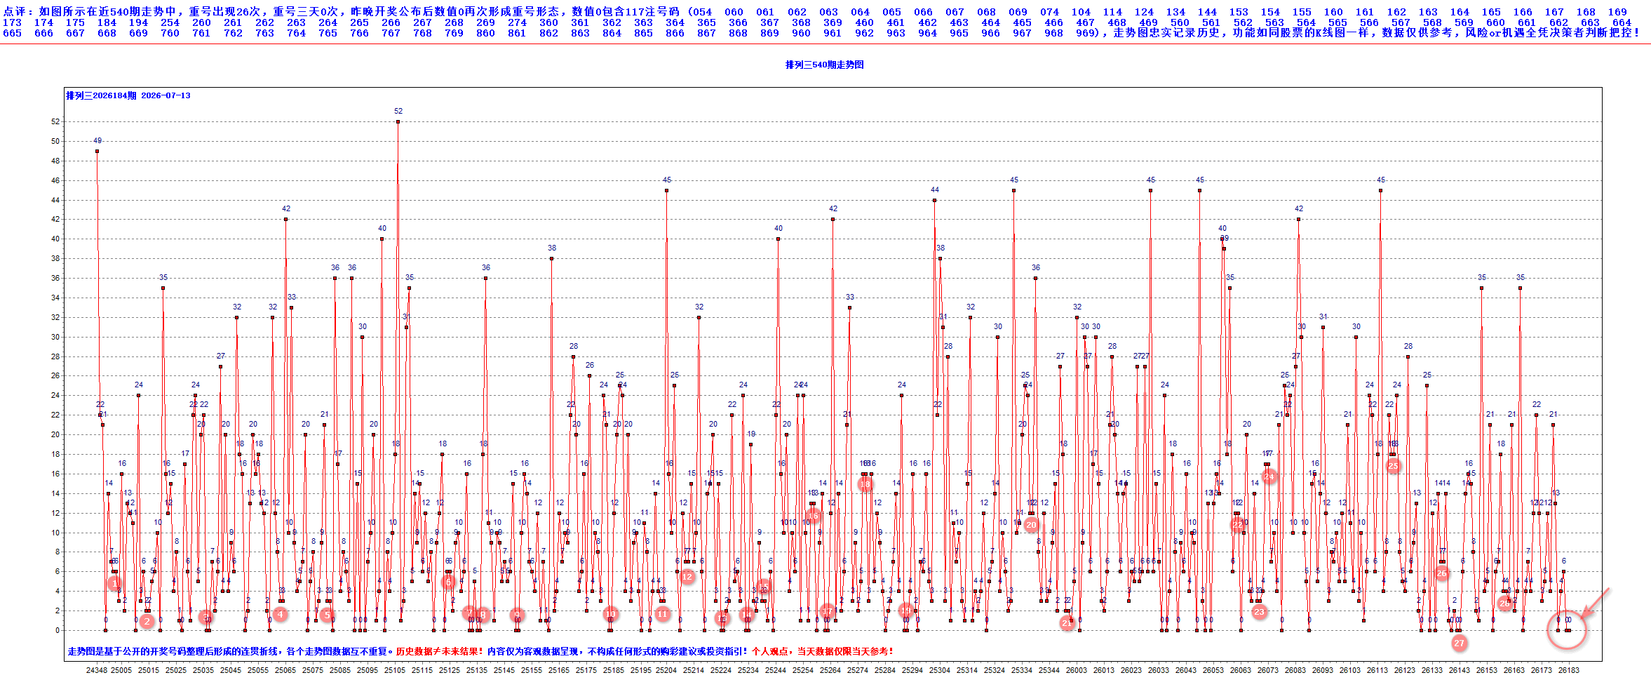Click red circle marker number 1
The height and width of the screenshot is (694, 1651).
point(115,583)
